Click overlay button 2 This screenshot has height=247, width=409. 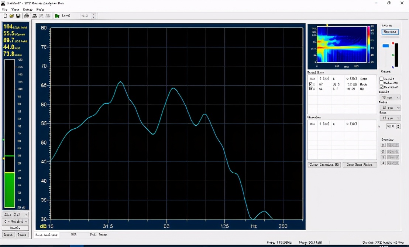(x=383, y=151)
